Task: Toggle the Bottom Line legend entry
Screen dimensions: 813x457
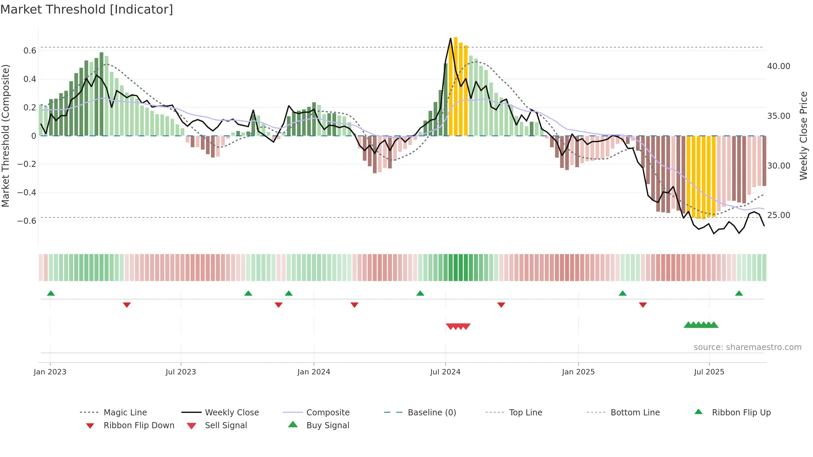Action: 623,412
